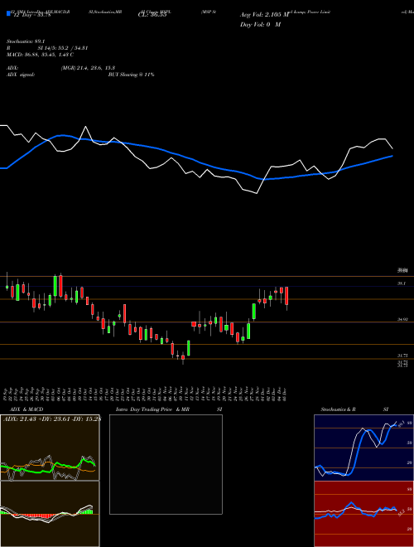414x547 pixels.
Task: Click the 34.92 price level label
Action: (402, 319)
